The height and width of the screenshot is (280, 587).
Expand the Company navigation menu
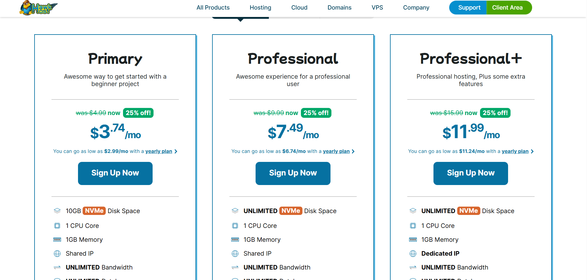[416, 8]
